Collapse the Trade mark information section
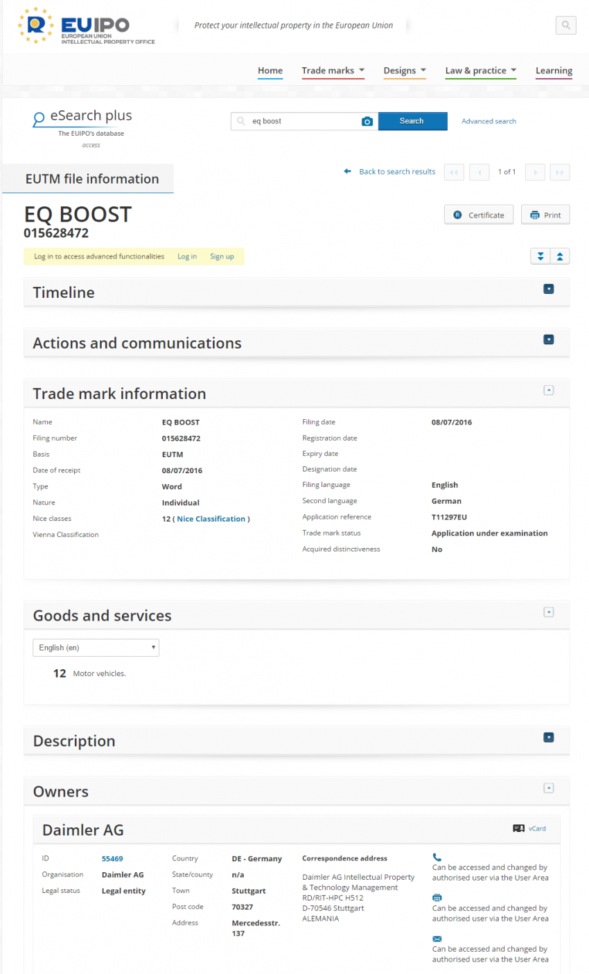 tap(549, 390)
